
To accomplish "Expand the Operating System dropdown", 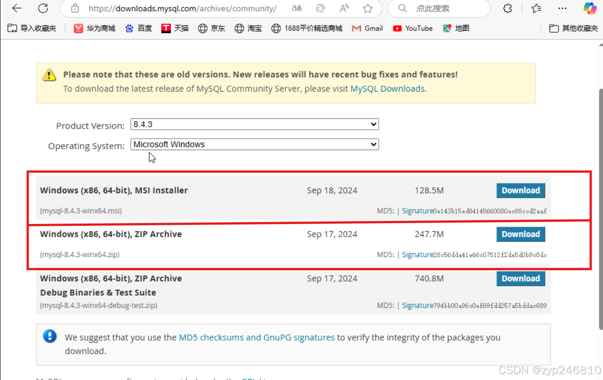I will point(254,144).
